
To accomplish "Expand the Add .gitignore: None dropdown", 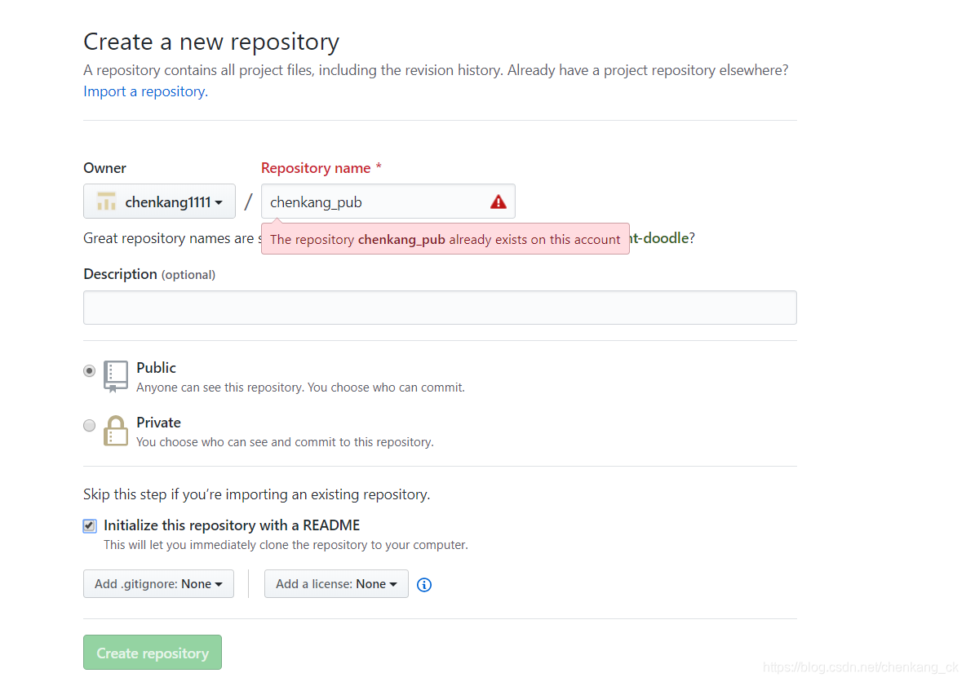I will click(158, 583).
